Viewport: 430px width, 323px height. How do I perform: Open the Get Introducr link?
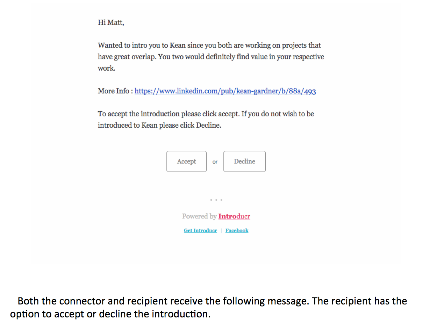200,230
